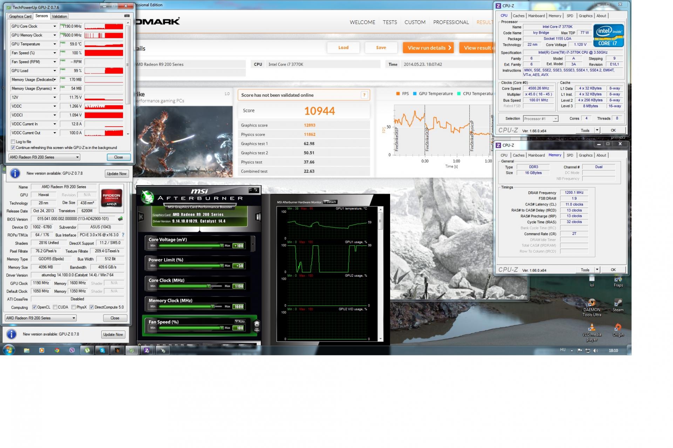This screenshot has width=673, height=448.
Task: Click the Core Clock slider handle
Action: point(209,286)
